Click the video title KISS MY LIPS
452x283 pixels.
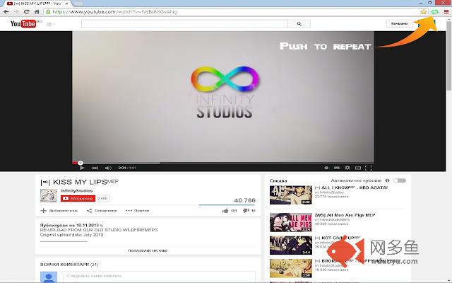(80, 182)
